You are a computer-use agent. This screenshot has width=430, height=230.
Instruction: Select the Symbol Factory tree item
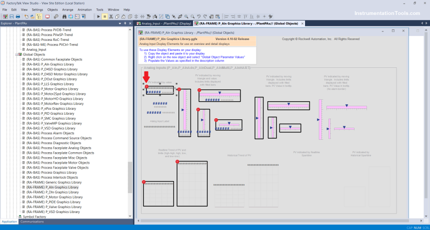pyautogui.click(x=34, y=217)
